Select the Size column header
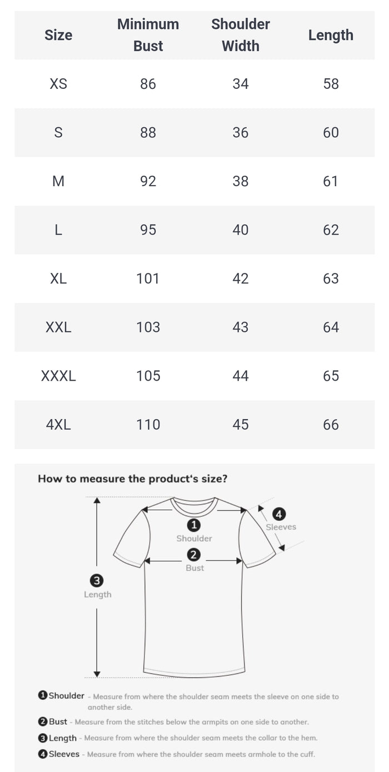Image resolution: width=389 pixels, height=772 pixels. click(58, 35)
